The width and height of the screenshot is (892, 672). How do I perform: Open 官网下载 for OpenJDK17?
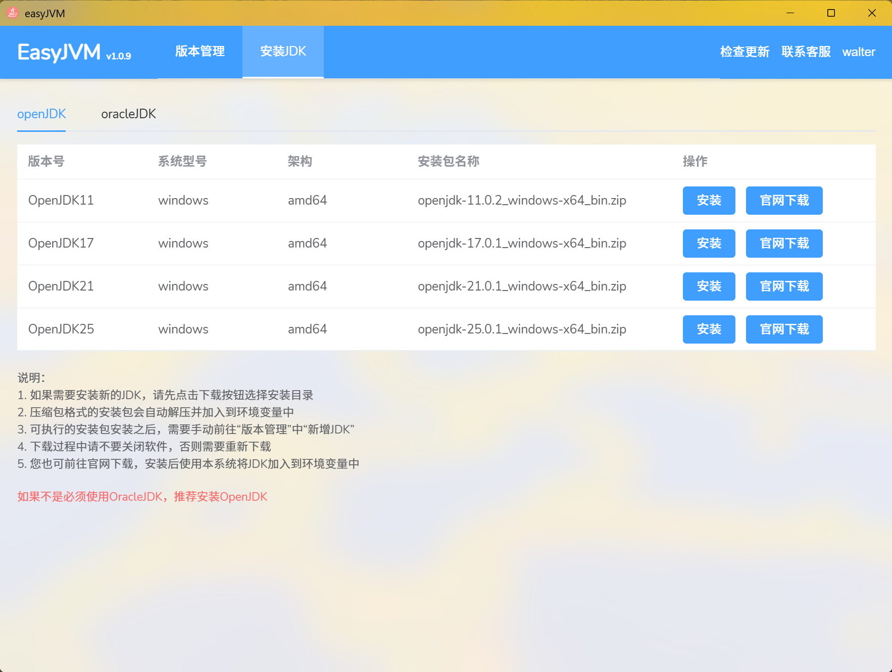[784, 244]
